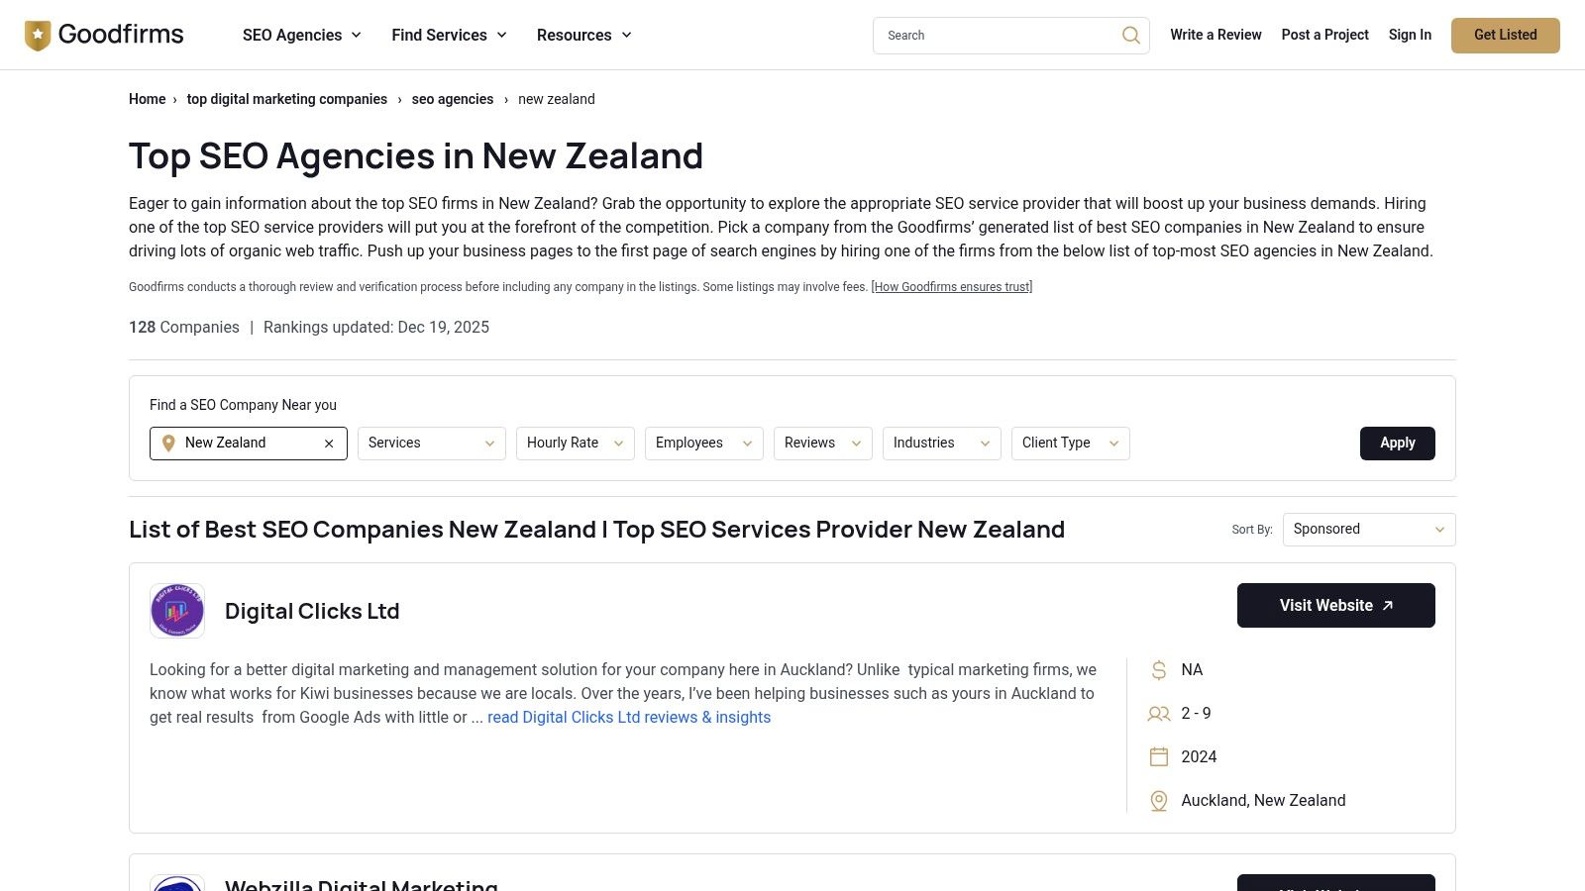Click the dollar hourly-rate icon next to NA
The image size is (1585, 891).
pos(1158,669)
